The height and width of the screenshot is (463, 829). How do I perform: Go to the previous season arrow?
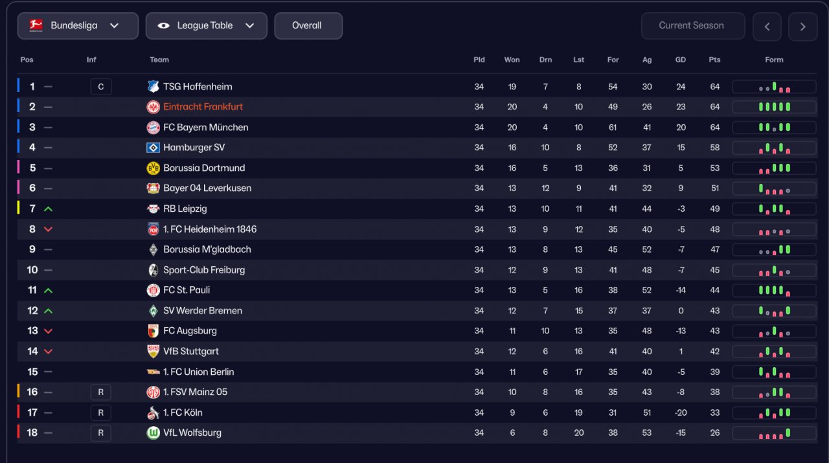click(767, 27)
